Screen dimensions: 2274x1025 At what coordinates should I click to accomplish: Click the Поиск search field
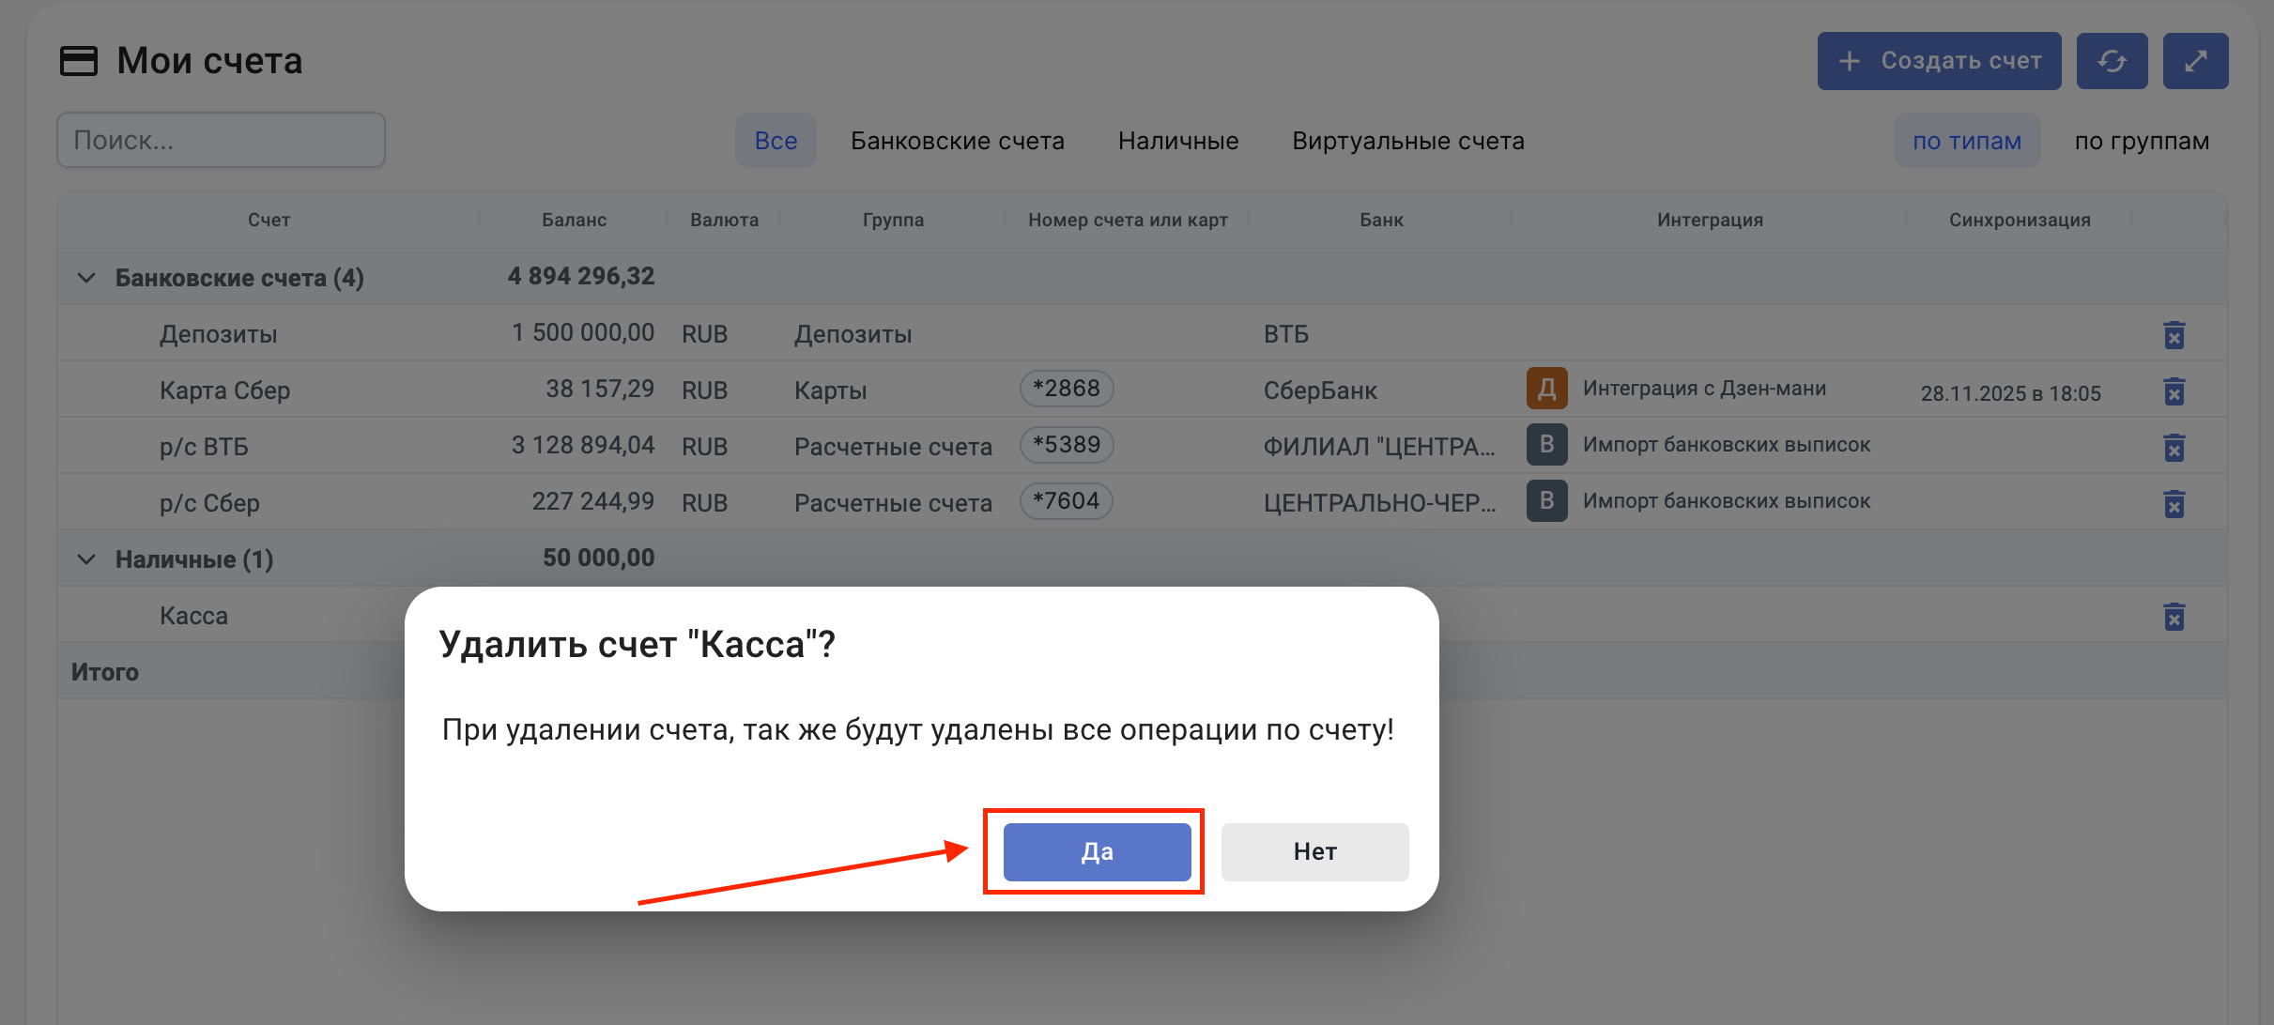pyautogui.click(x=222, y=141)
